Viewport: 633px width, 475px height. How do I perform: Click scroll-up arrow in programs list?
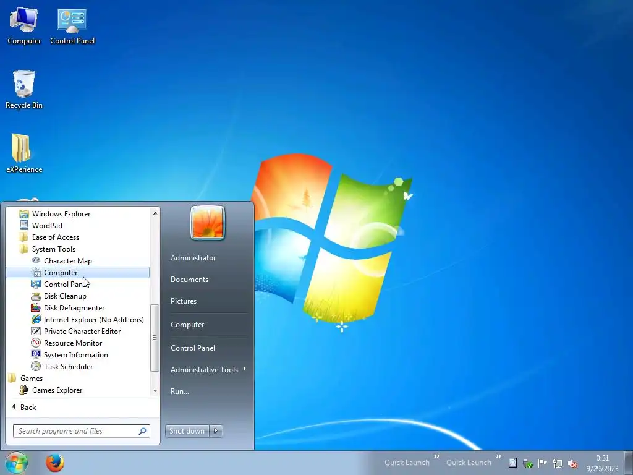155,213
